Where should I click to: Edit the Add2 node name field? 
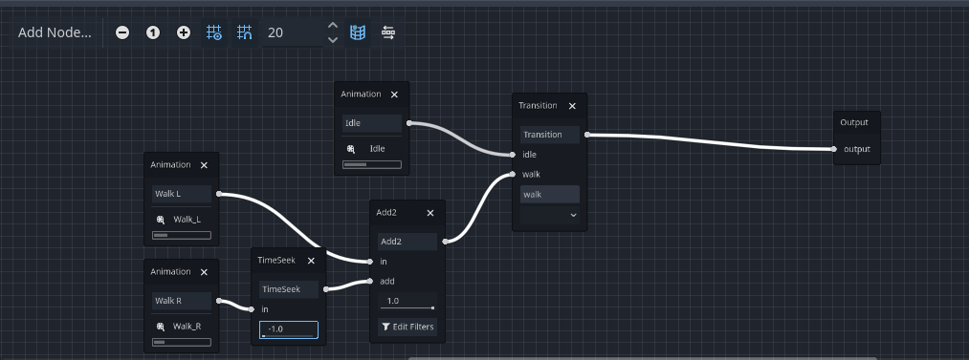pos(407,242)
